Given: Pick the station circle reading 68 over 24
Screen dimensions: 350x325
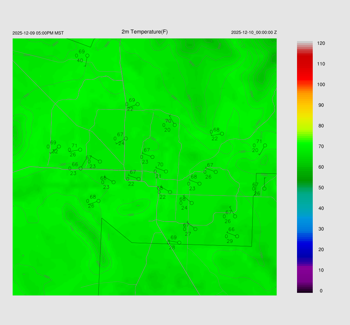Looking at the screenshot, I should [191, 203].
